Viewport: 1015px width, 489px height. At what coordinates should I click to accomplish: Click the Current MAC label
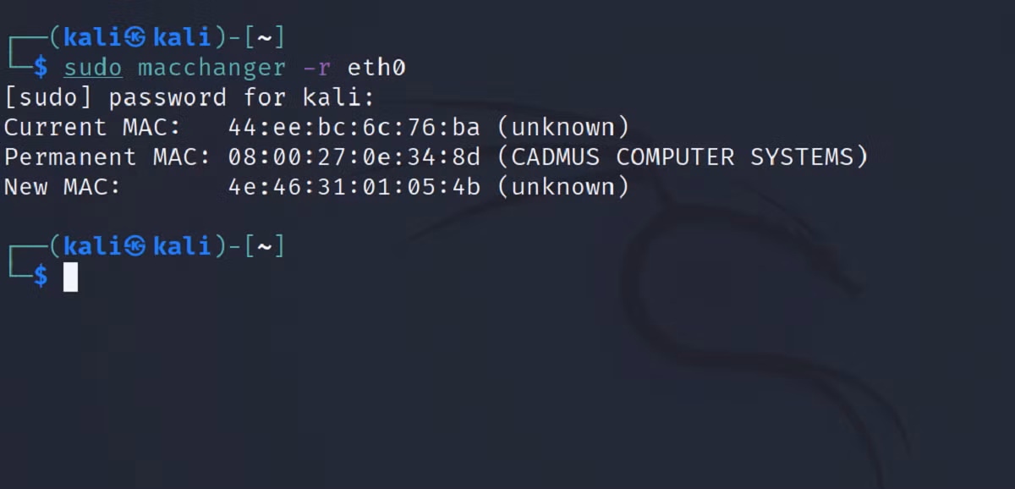point(92,128)
